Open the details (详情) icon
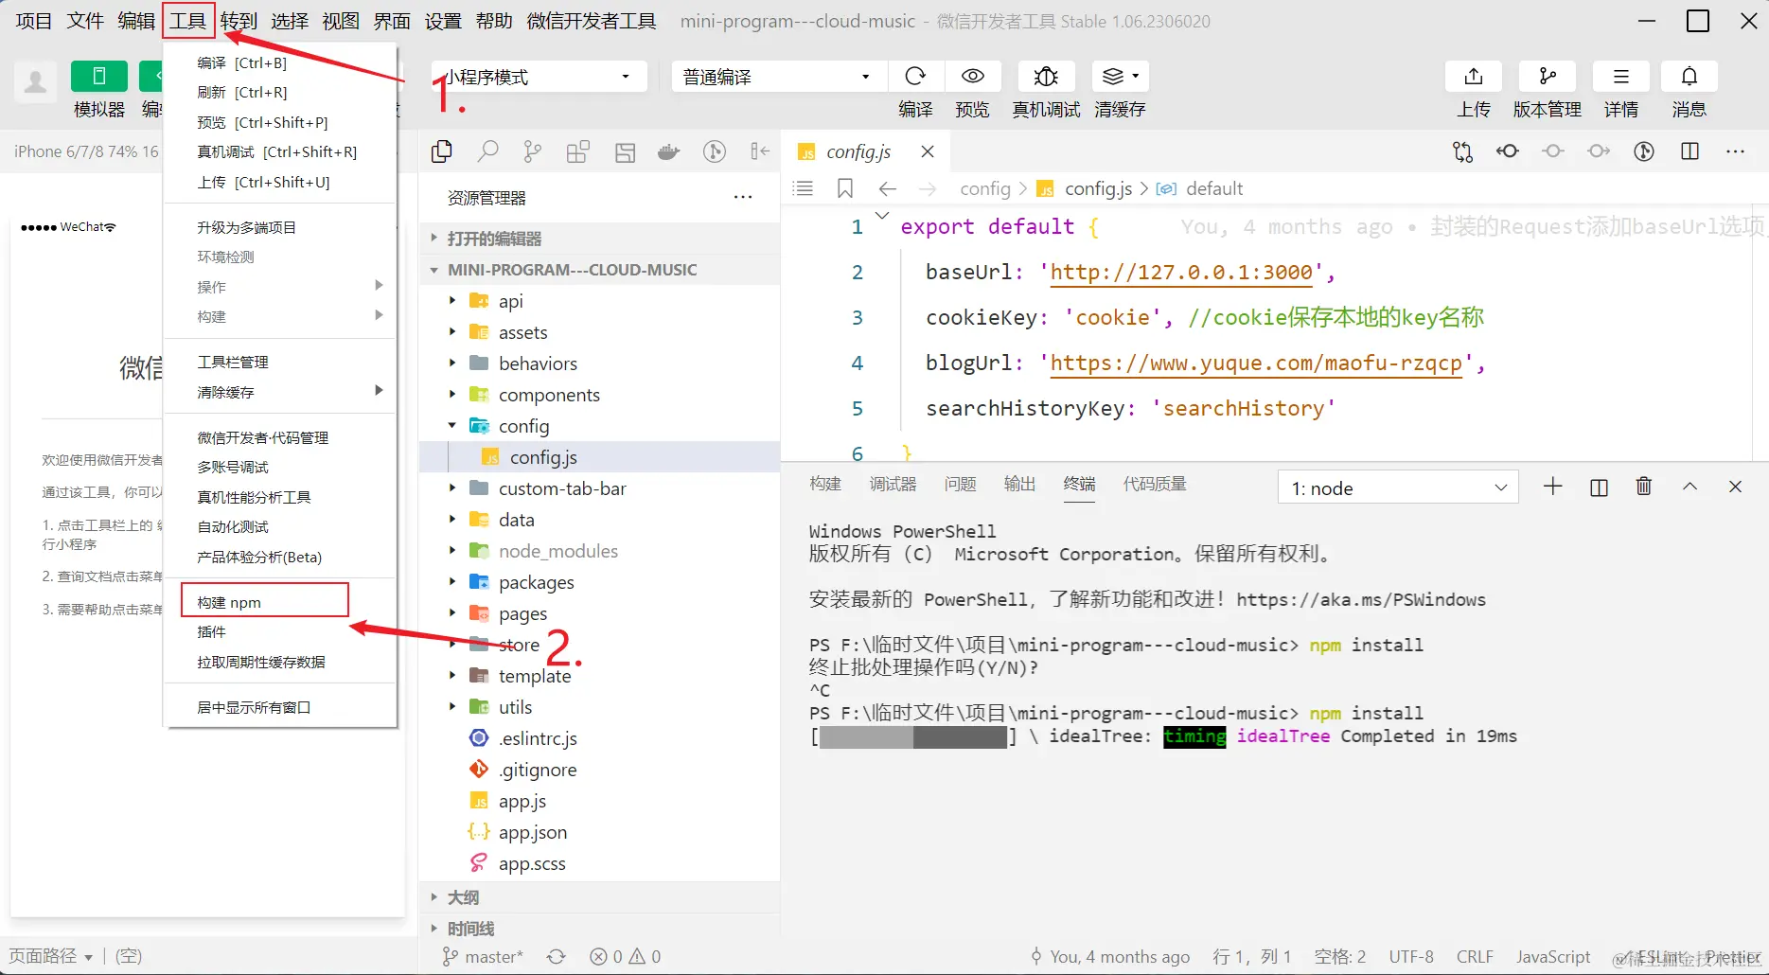The height and width of the screenshot is (975, 1769). click(x=1621, y=77)
